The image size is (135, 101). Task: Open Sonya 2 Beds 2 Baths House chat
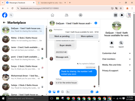point(23,68)
